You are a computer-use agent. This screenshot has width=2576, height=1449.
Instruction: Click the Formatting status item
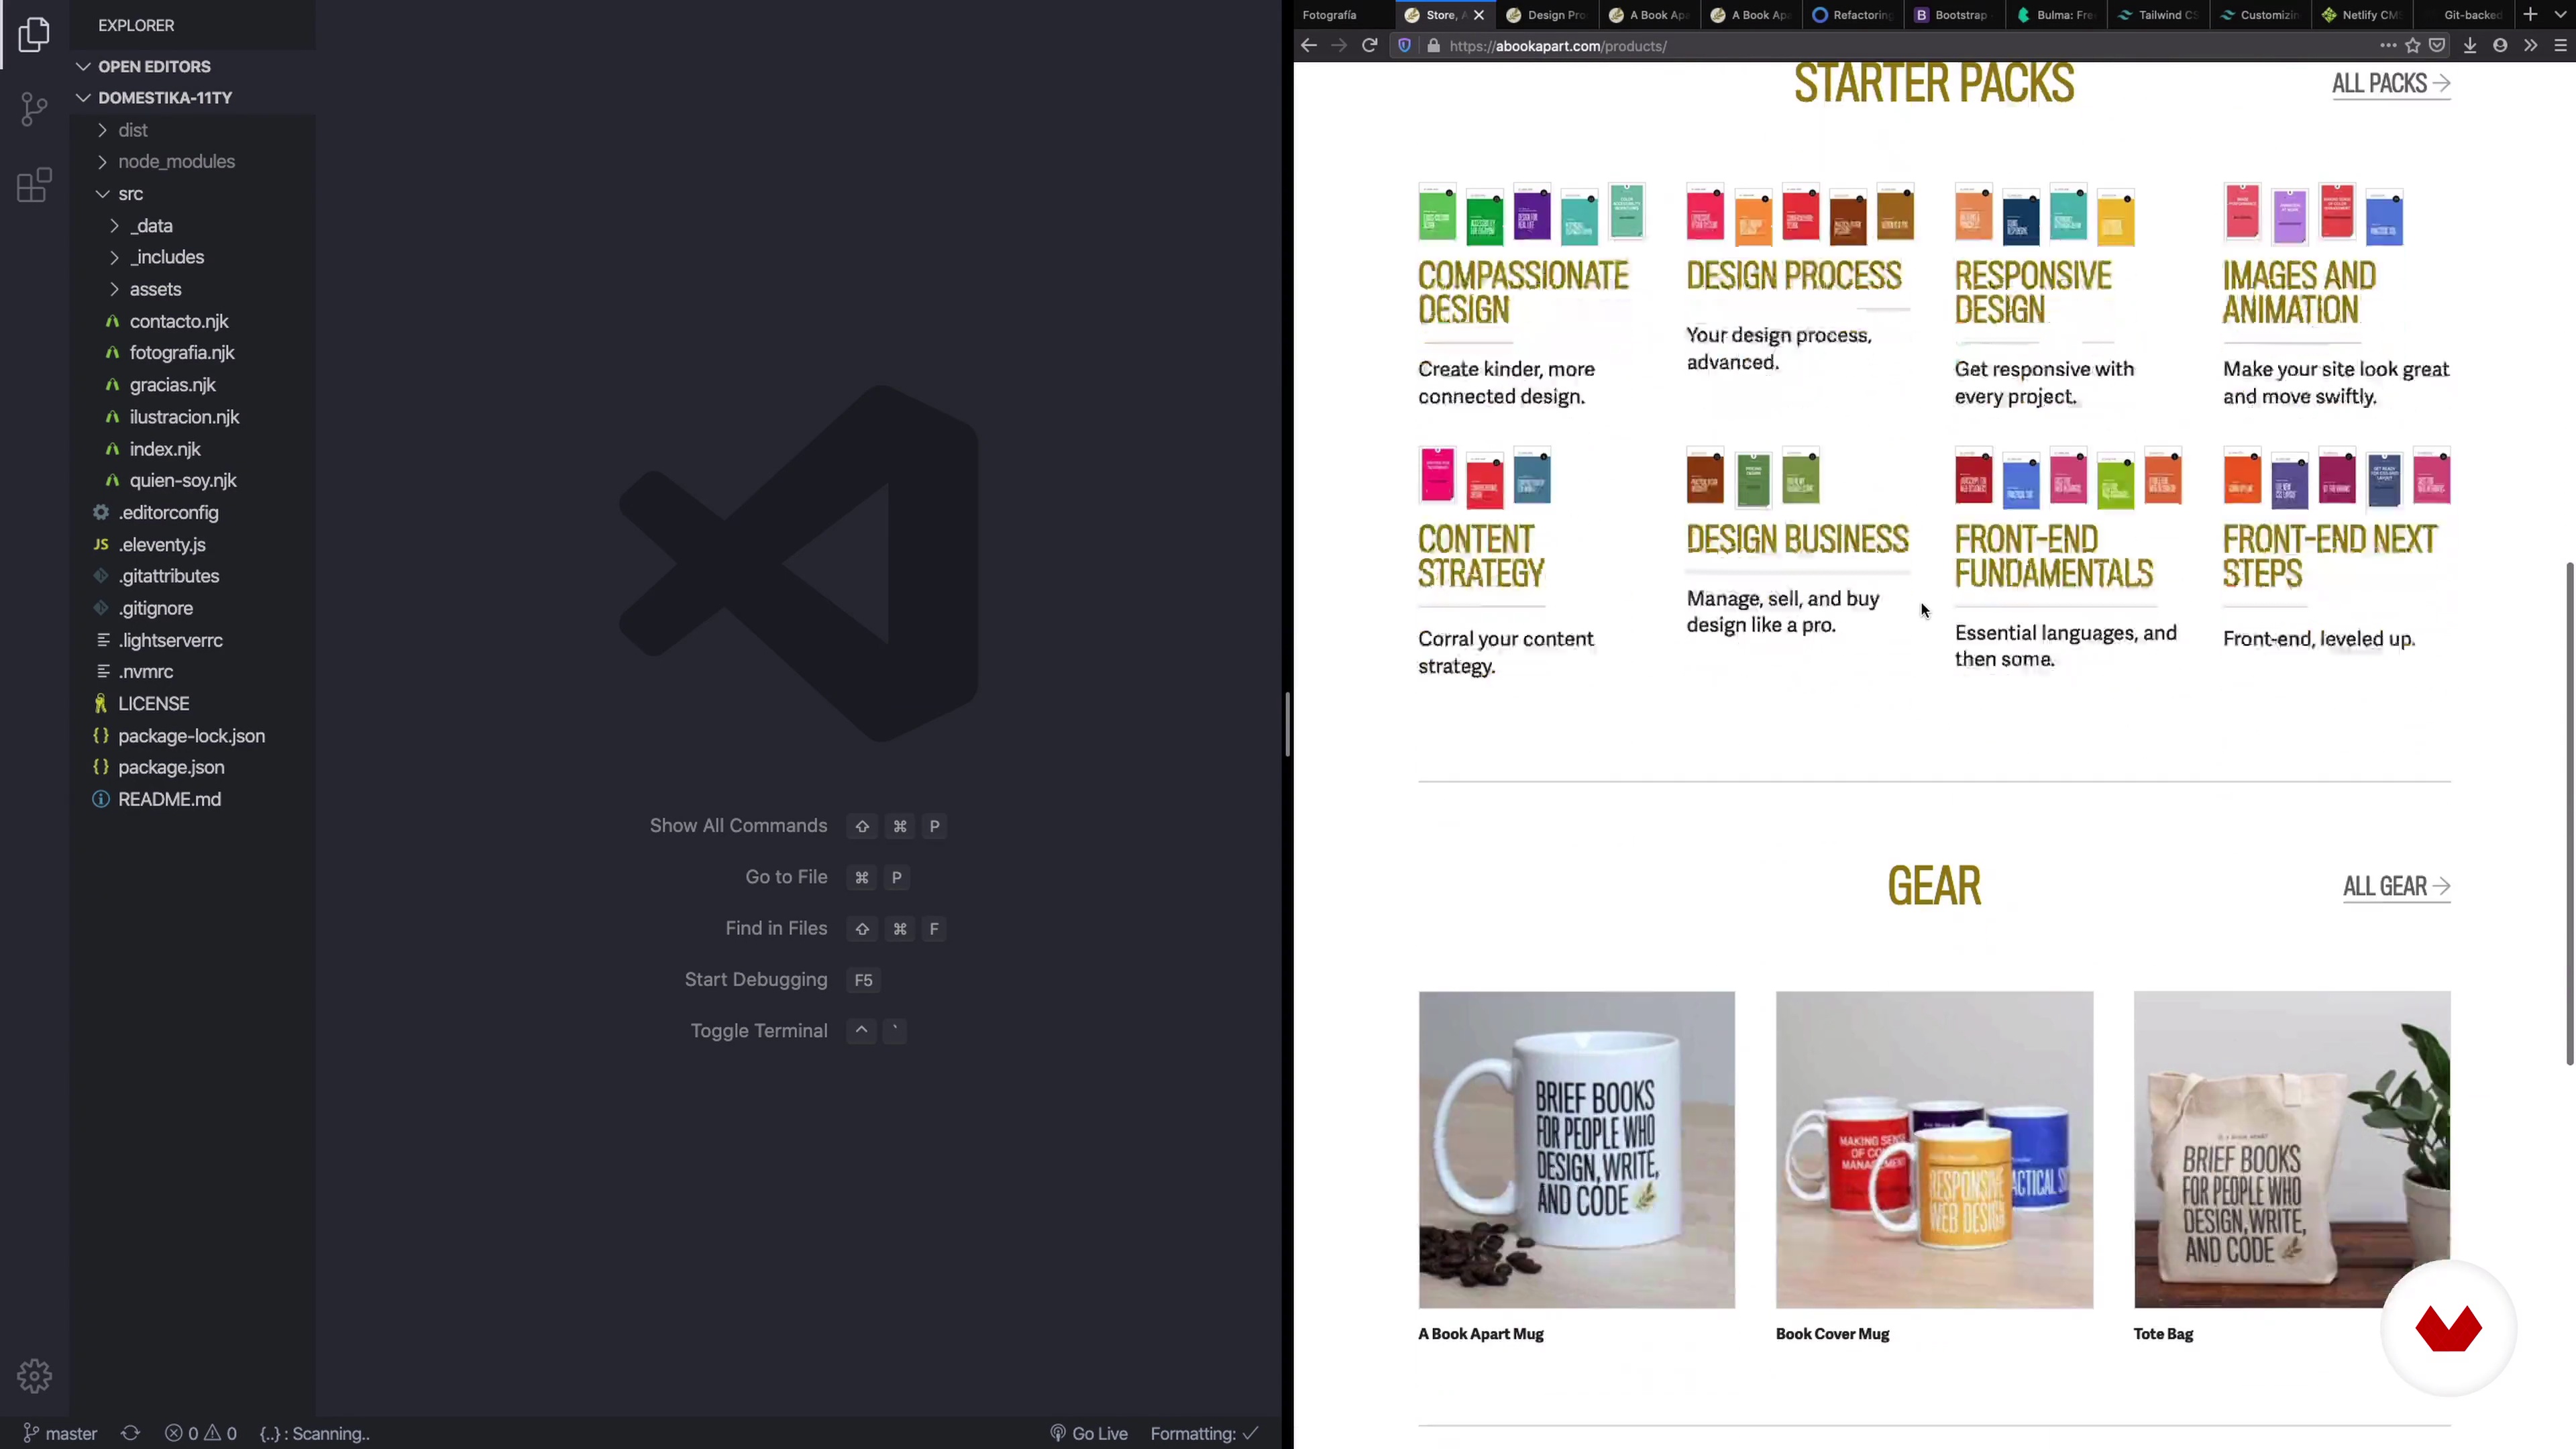pos(1204,1433)
